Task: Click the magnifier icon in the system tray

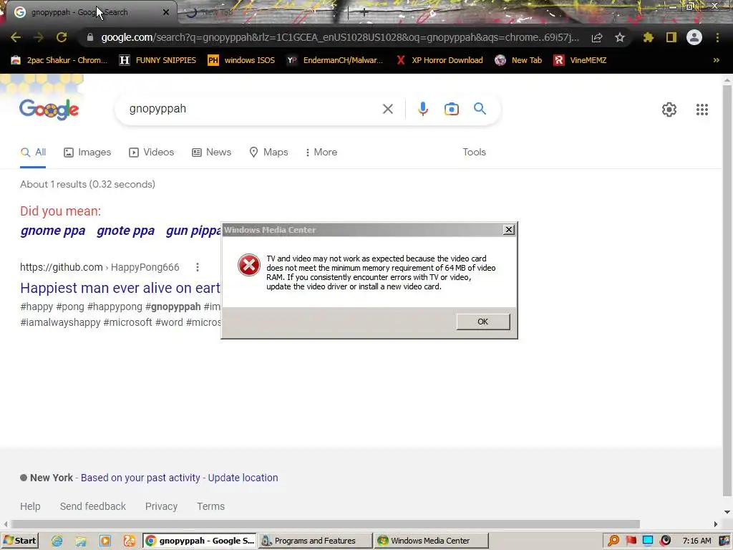Action: point(613,541)
